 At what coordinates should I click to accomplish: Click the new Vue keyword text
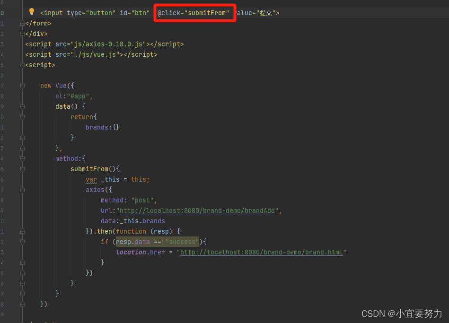click(53, 86)
